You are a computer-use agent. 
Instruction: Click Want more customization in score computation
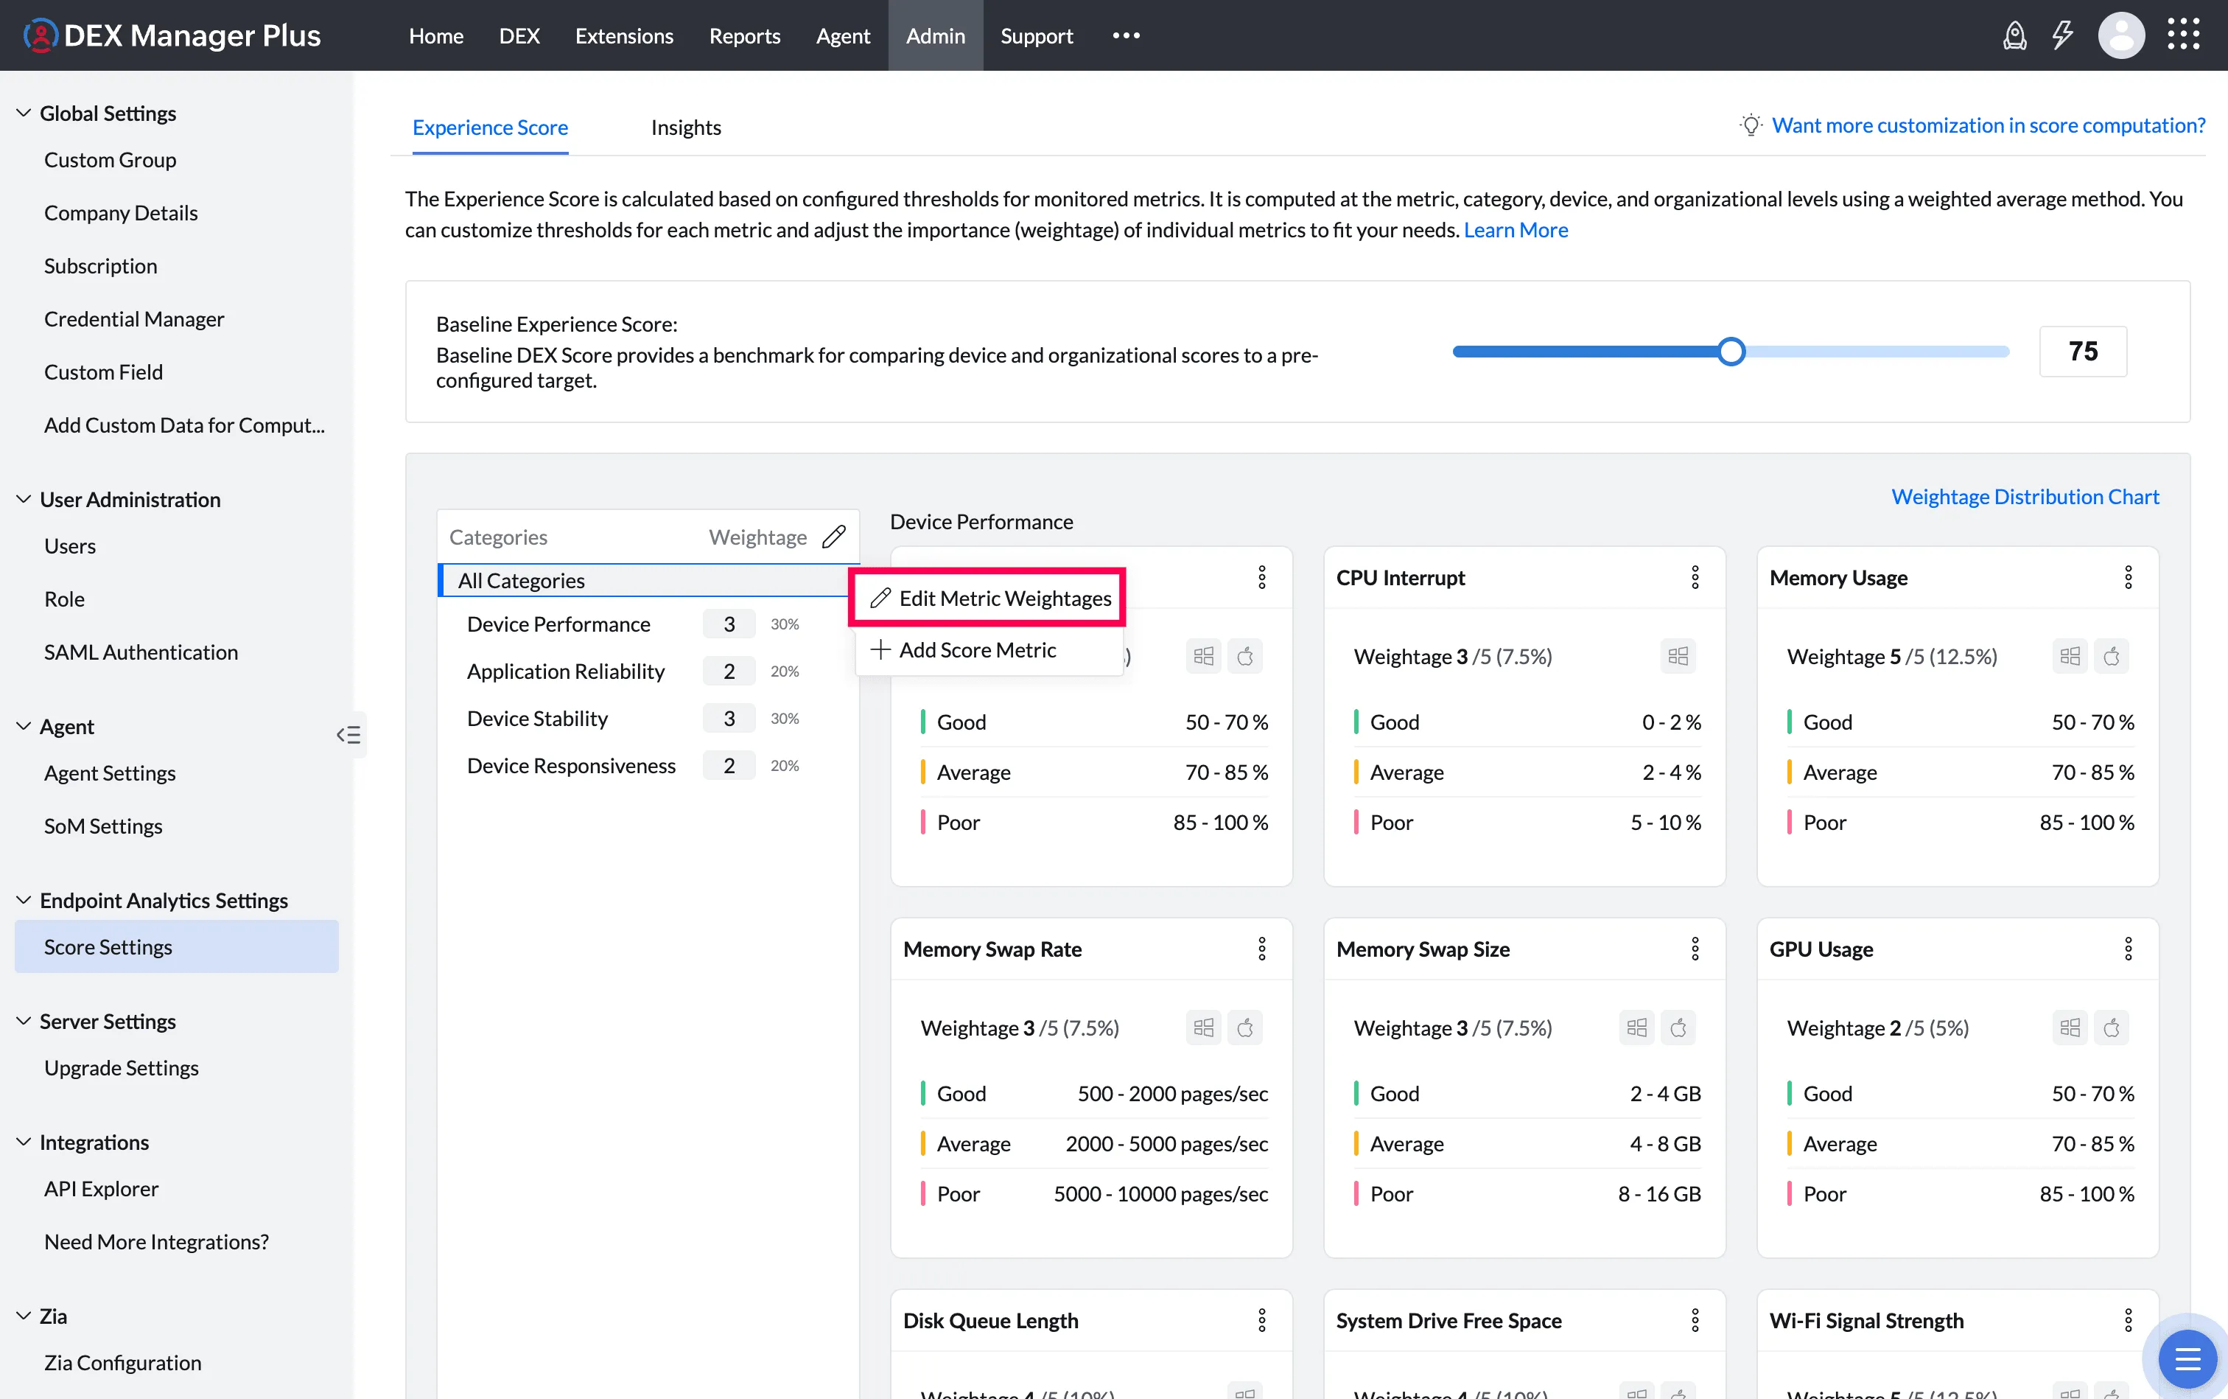click(1988, 125)
